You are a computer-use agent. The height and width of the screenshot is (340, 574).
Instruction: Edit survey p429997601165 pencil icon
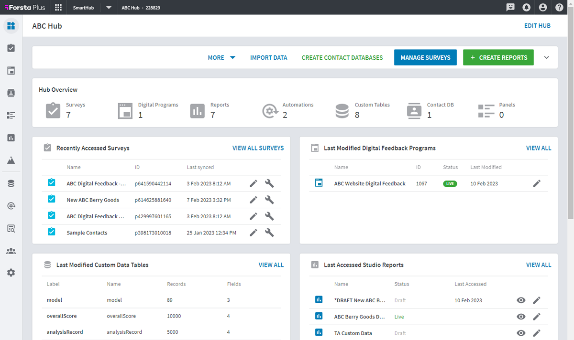click(254, 216)
